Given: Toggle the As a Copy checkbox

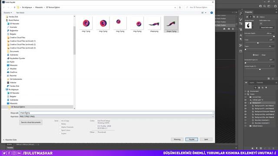Looking at the screenshot, I should pos(60,121).
